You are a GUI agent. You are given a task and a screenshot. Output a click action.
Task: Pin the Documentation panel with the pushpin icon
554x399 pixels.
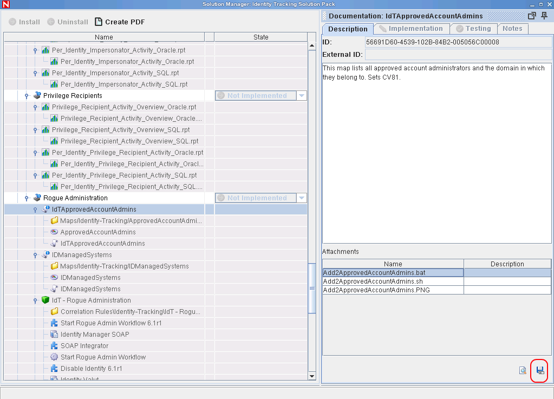coord(544,16)
